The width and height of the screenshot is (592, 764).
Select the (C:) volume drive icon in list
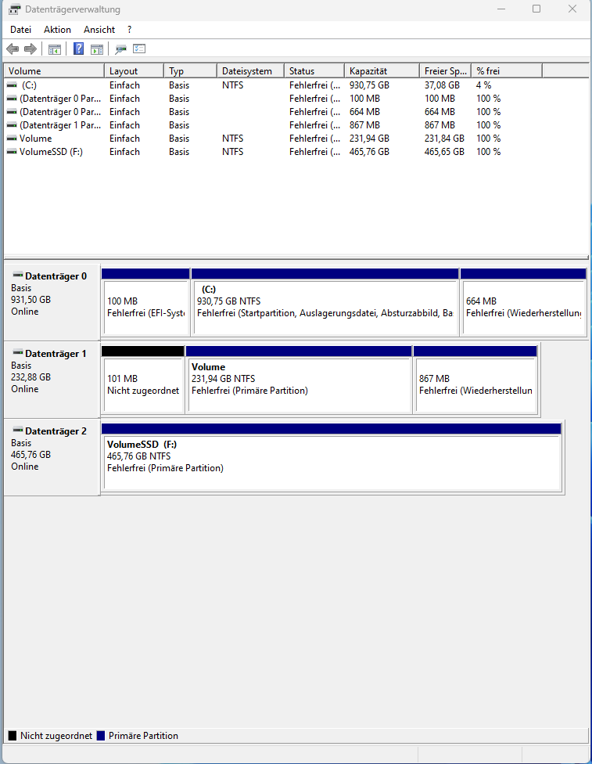pyautogui.click(x=12, y=85)
